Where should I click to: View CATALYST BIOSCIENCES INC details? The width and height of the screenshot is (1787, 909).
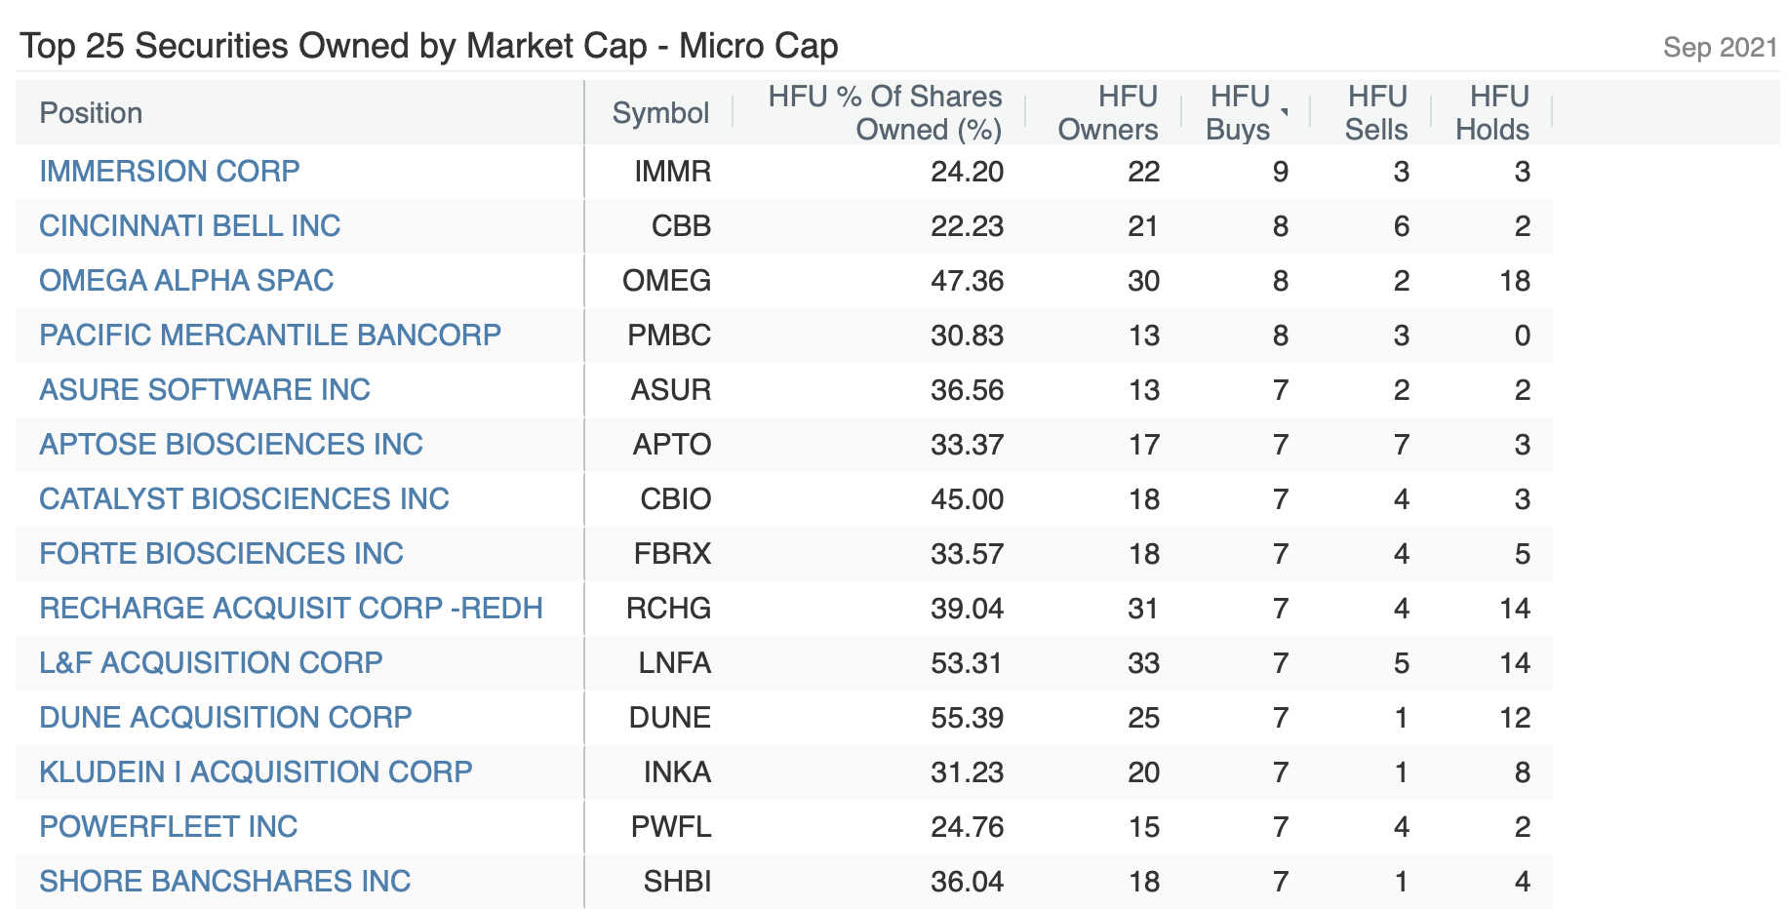click(x=244, y=499)
